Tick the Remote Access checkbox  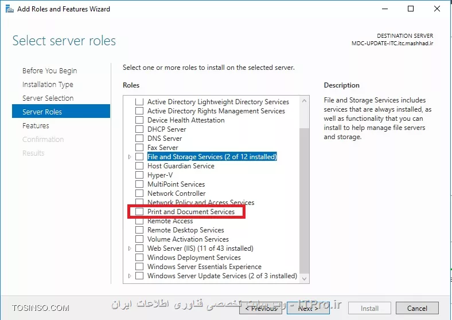(139, 222)
